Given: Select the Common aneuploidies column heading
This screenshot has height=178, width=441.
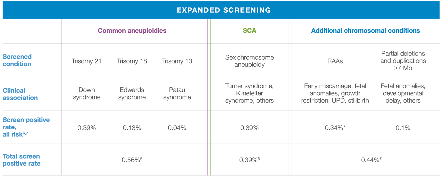Looking at the screenshot, I should pos(132,30).
